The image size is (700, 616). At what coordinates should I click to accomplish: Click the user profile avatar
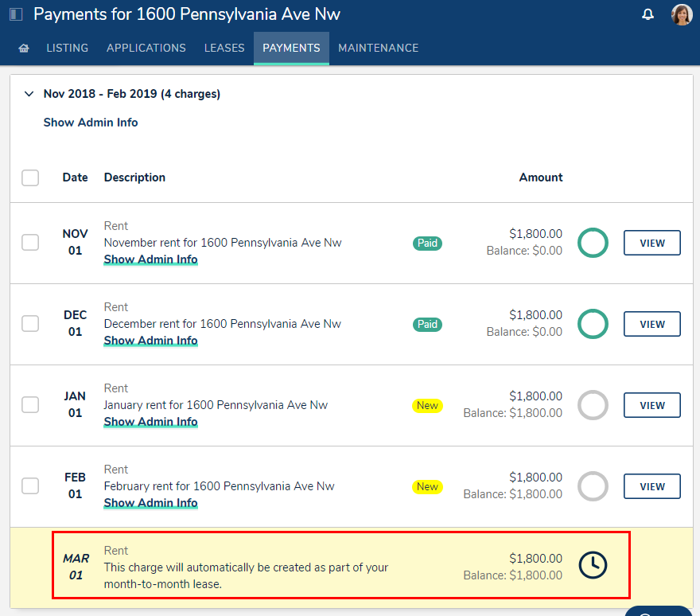click(x=682, y=14)
